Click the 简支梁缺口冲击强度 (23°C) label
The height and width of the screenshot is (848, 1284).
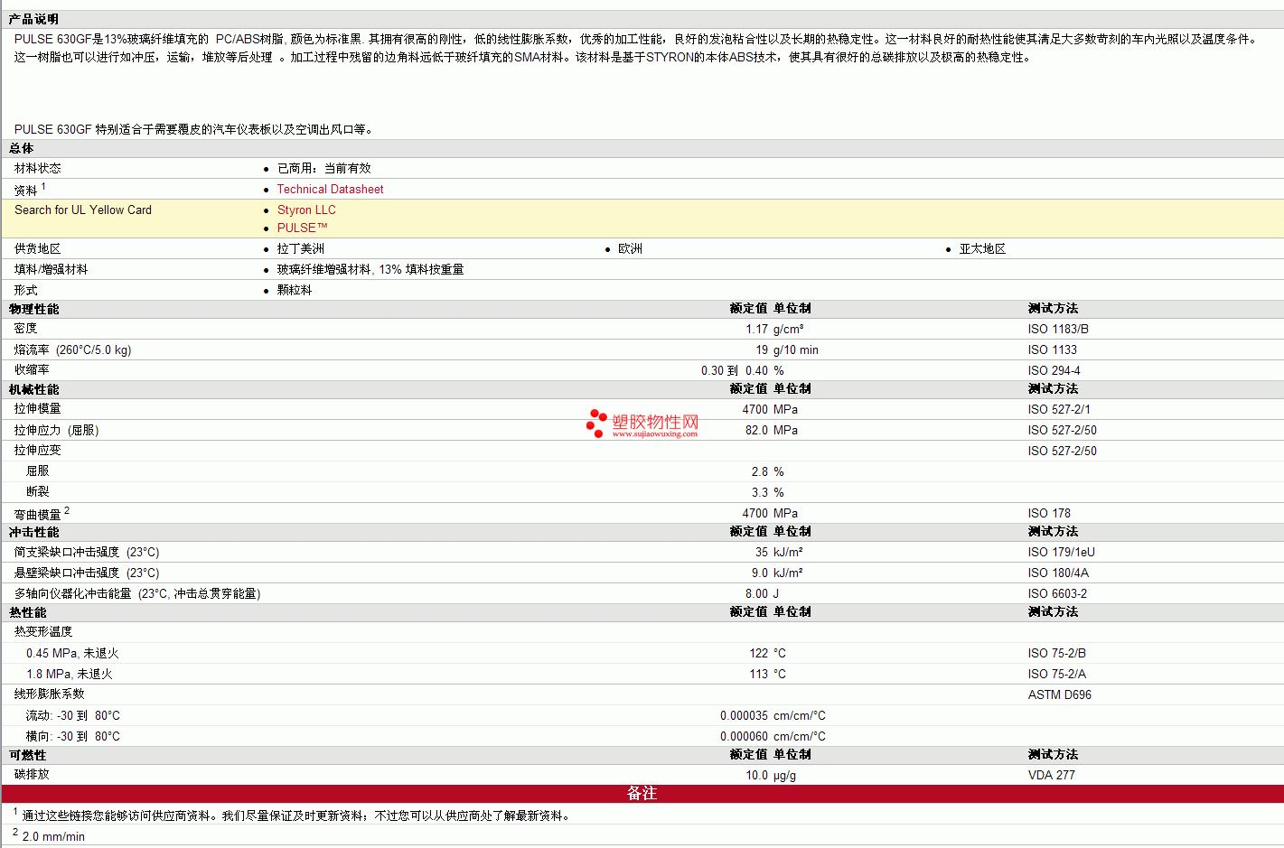(87, 553)
